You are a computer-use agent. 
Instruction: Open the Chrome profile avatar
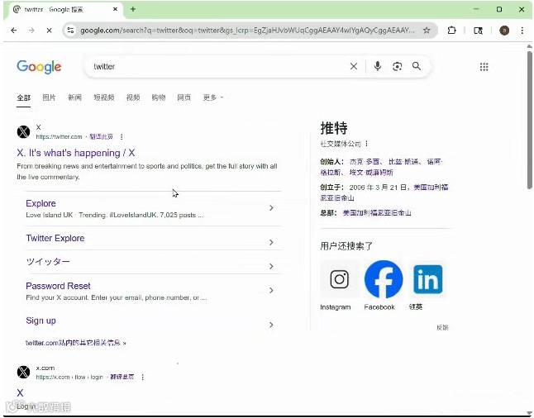(x=504, y=31)
